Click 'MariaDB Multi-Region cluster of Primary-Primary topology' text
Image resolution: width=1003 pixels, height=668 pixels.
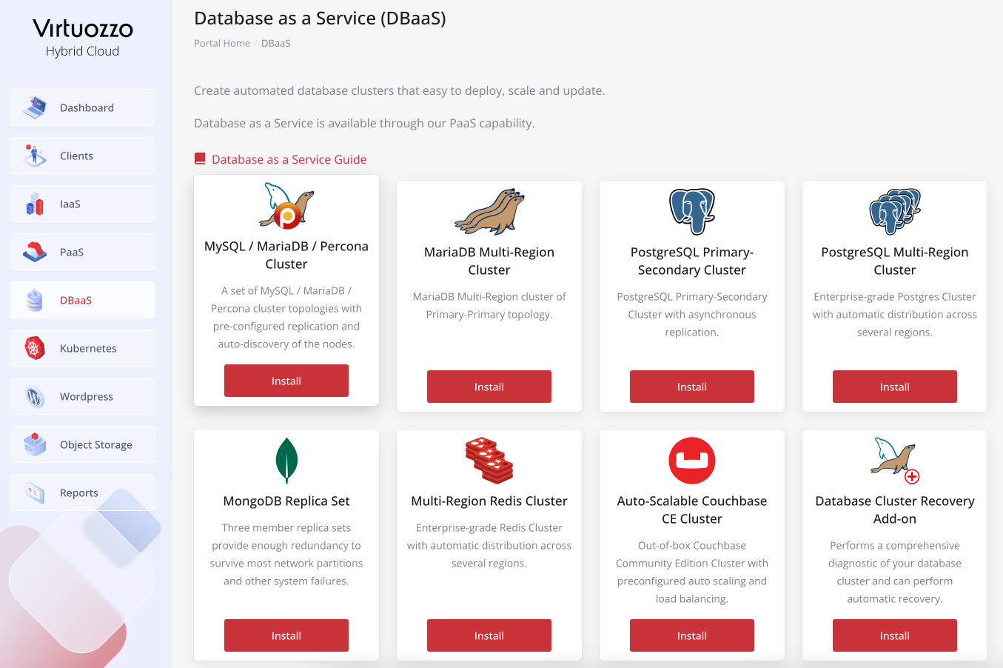pyautogui.click(x=489, y=306)
